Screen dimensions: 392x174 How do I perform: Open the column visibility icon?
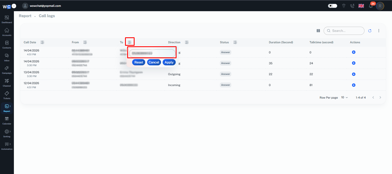click(x=318, y=31)
